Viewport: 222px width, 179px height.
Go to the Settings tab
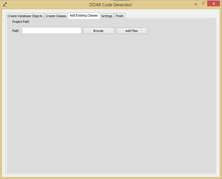pos(107,16)
